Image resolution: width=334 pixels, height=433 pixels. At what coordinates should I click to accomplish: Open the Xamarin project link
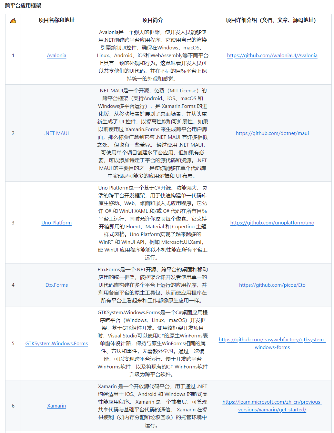pyautogui.click(x=56, y=406)
